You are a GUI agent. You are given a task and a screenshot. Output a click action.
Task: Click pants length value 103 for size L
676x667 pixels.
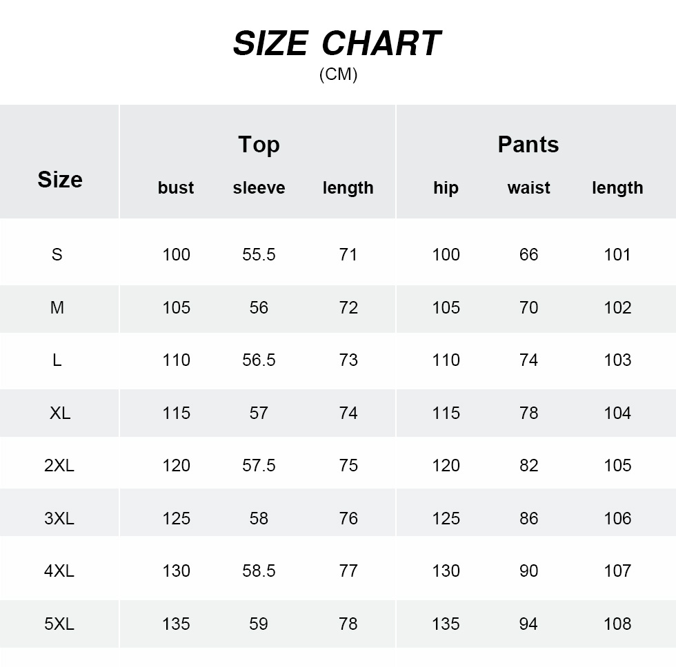click(617, 360)
